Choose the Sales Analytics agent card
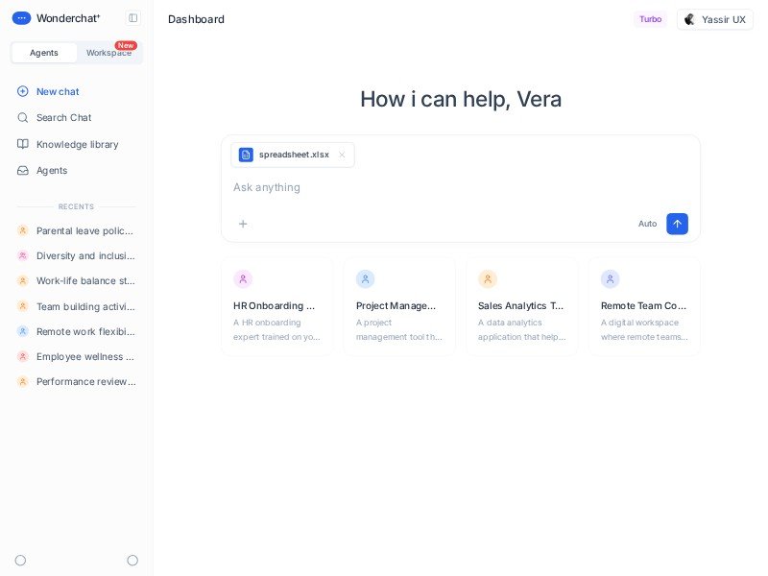Image resolution: width=768 pixels, height=576 pixels. point(521,306)
